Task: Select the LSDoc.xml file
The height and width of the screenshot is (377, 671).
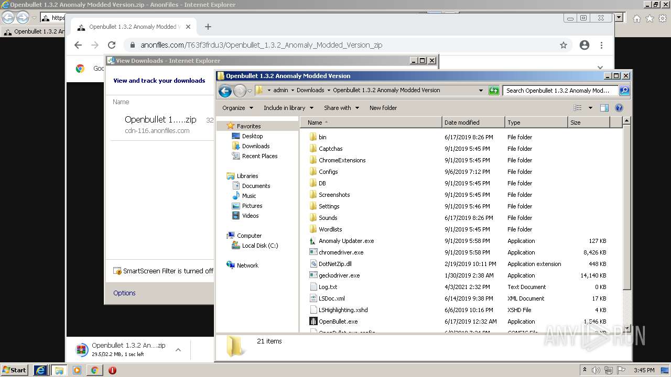Action: click(x=331, y=298)
